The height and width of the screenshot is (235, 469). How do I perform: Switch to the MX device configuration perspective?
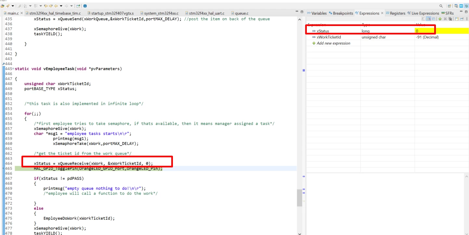(461, 6)
